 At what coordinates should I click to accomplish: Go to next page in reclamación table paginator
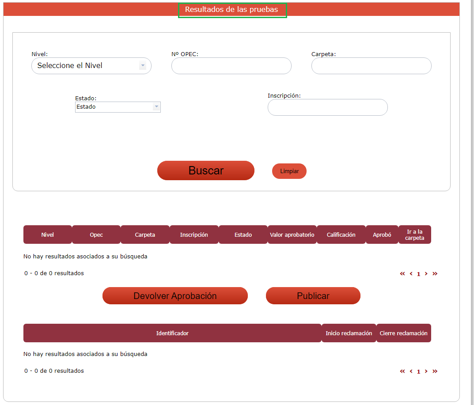[x=426, y=371]
